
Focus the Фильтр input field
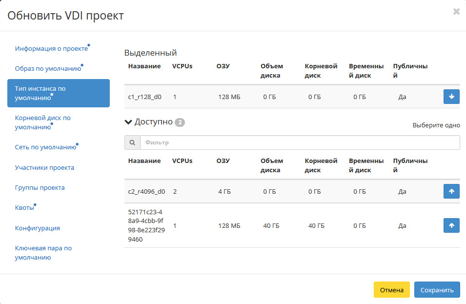(x=300, y=142)
